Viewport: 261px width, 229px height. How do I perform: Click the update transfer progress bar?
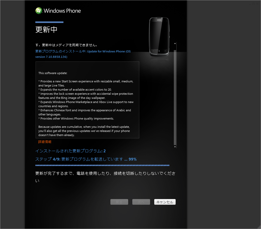[102, 165]
